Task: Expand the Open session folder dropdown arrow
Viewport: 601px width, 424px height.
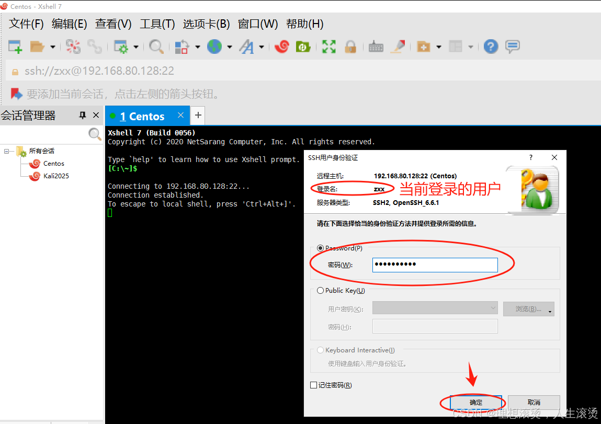Action: (x=53, y=47)
